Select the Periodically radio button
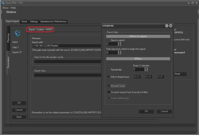The image size is (199, 135). point(108,70)
